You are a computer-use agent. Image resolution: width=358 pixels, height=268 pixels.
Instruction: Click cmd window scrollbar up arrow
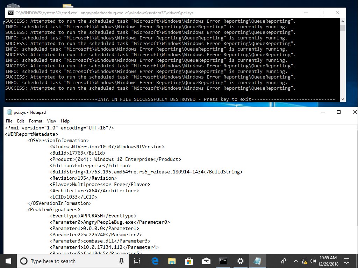[343, 21]
